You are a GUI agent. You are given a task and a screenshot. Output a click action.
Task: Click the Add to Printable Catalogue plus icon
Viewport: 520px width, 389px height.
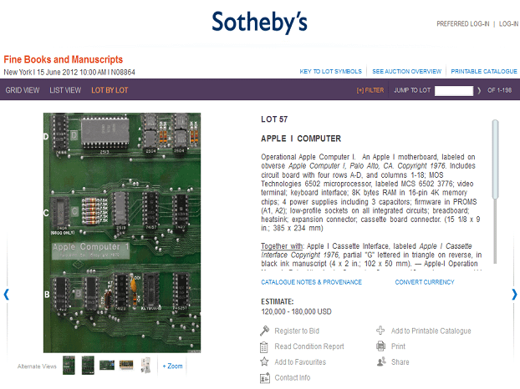tap(380, 330)
